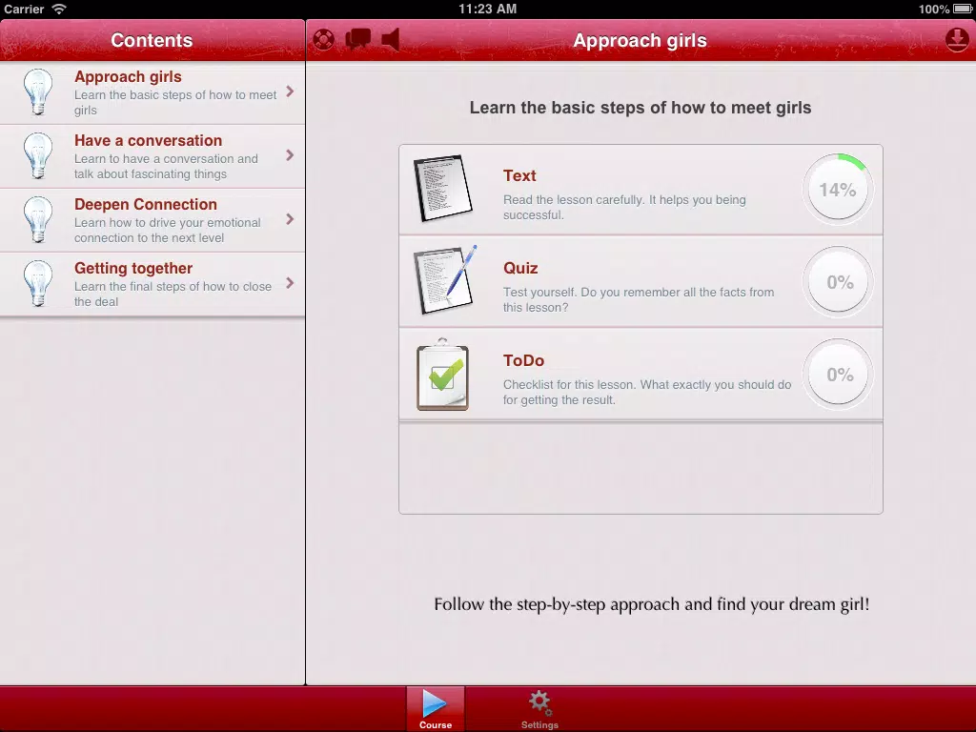Click the 11:23 AM clock in status bar

[487, 9]
